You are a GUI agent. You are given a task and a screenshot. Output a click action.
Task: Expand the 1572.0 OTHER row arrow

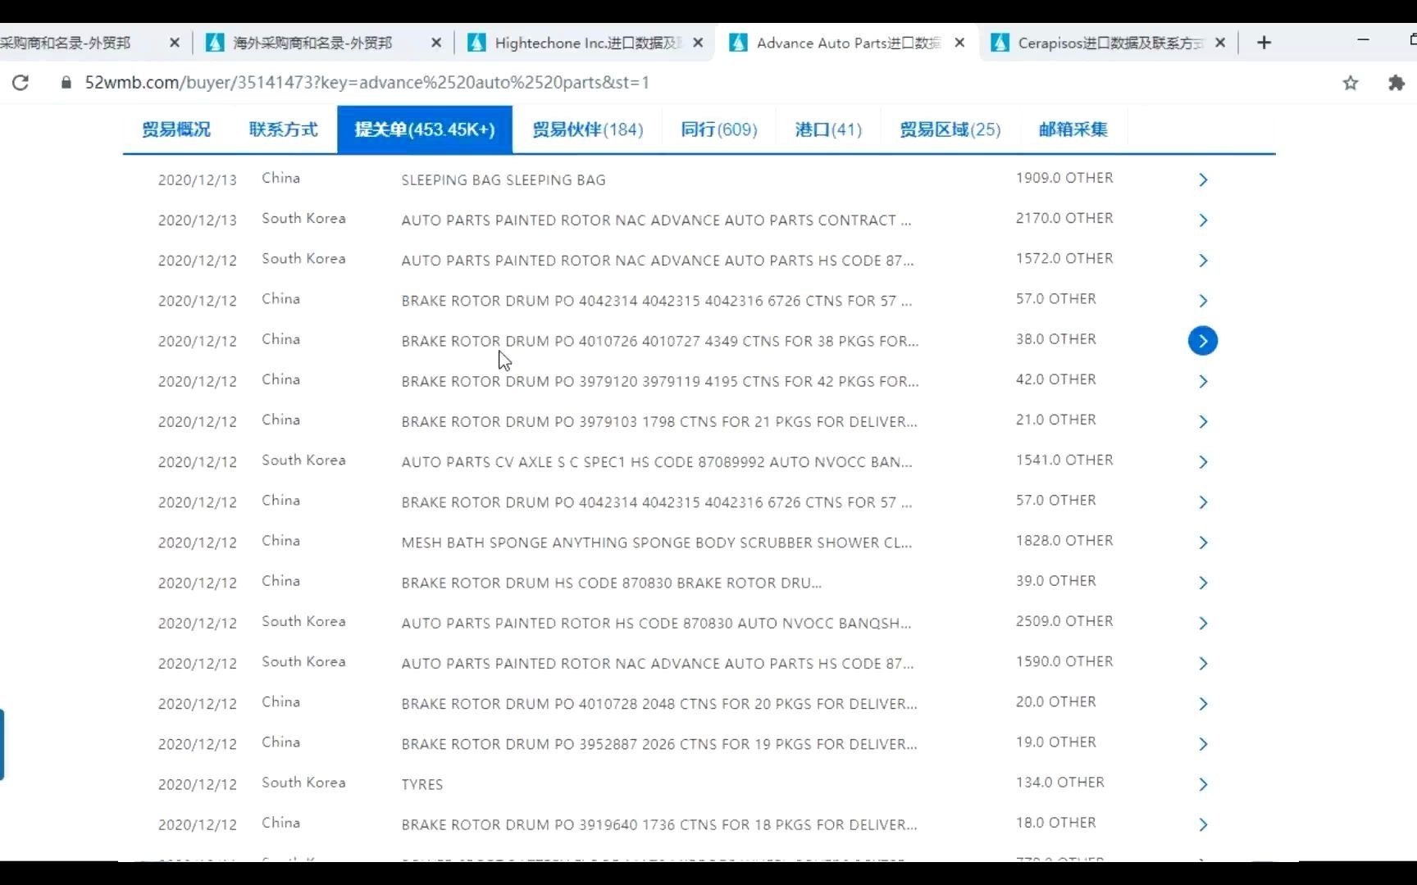coord(1203,260)
